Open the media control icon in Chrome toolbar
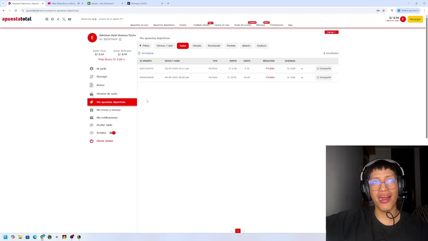This screenshot has width=428, height=241. point(392,10)
